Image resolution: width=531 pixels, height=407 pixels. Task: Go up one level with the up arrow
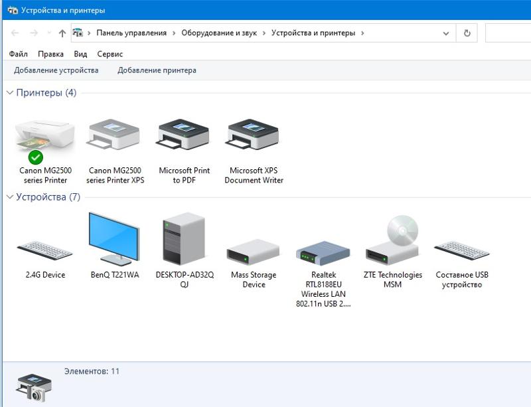[x=62, y=33]
